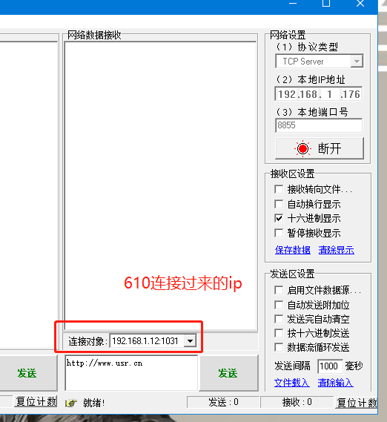Enable 暂停接收显示 checkbox
The height and width of the screenshot is (422, 387).
point(279,233)
